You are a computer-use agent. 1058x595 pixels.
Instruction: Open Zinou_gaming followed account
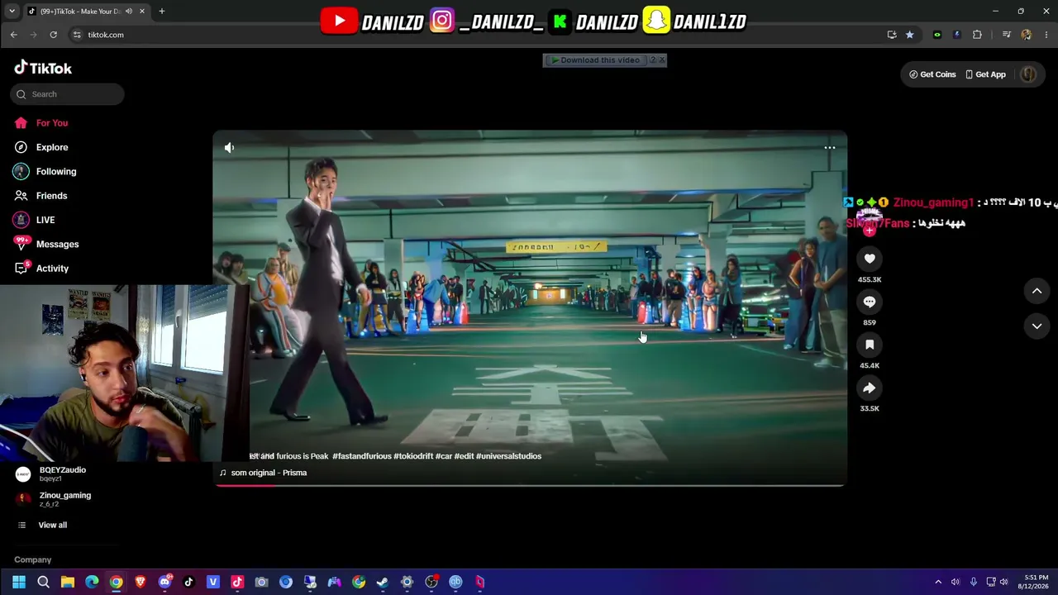coord(54,498)
